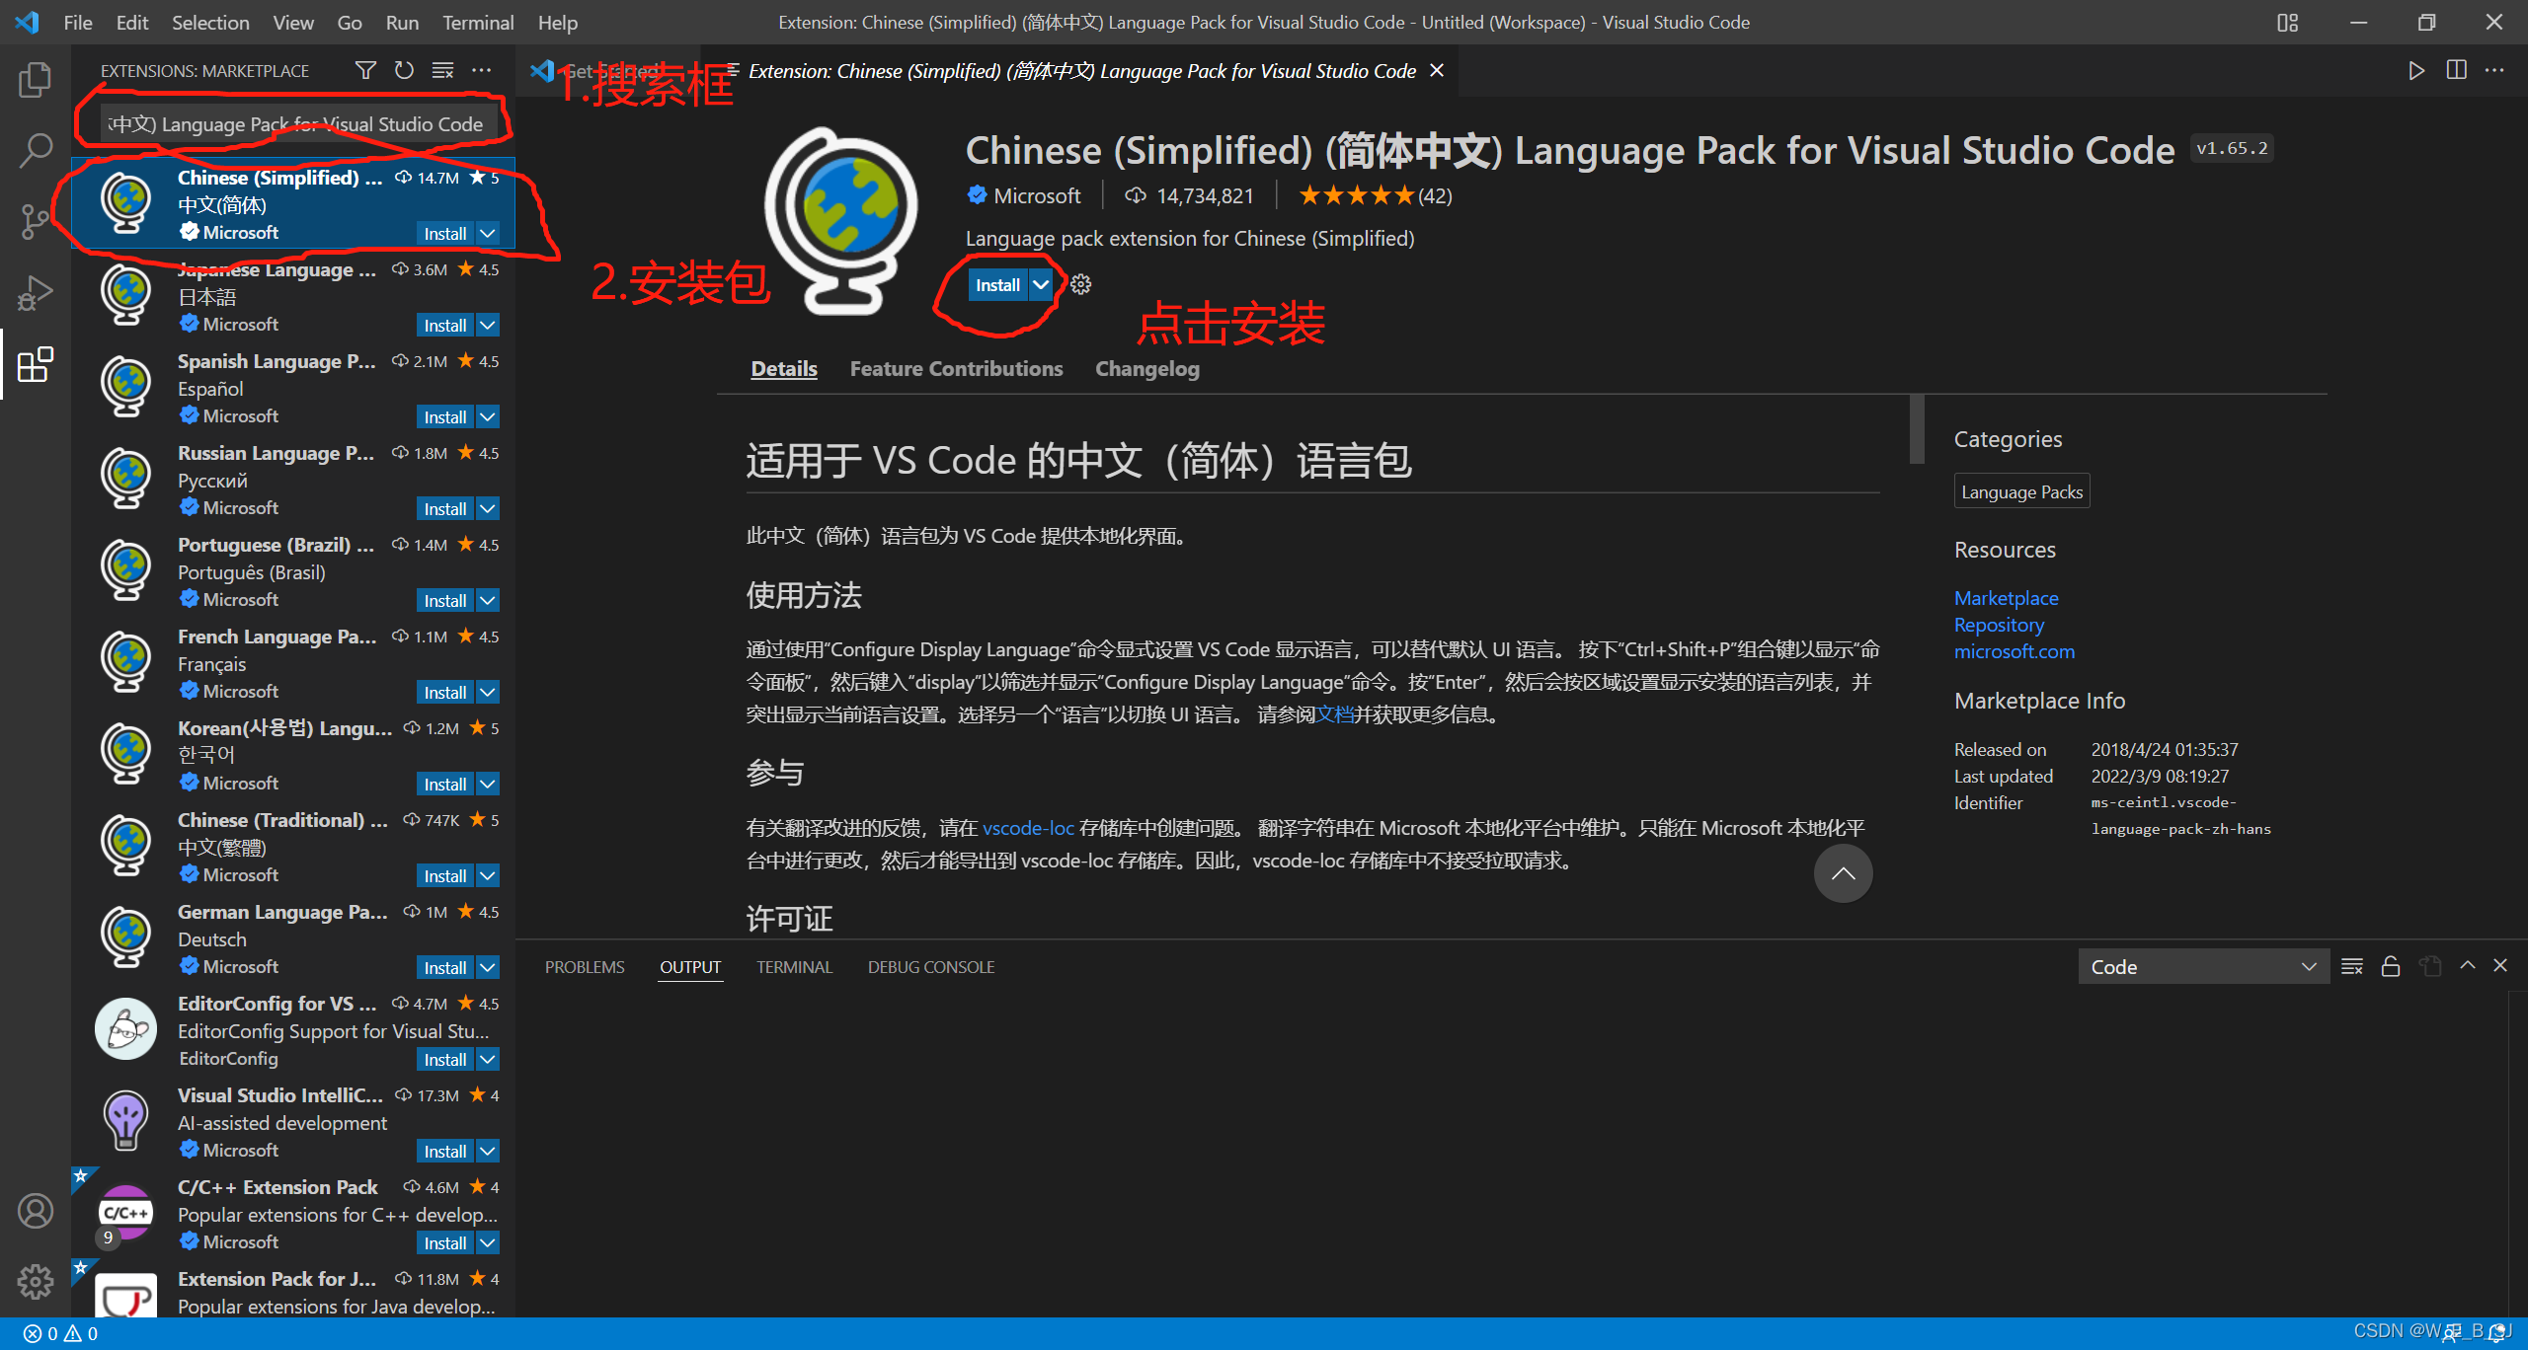Open the Run and Debug view

35,293
